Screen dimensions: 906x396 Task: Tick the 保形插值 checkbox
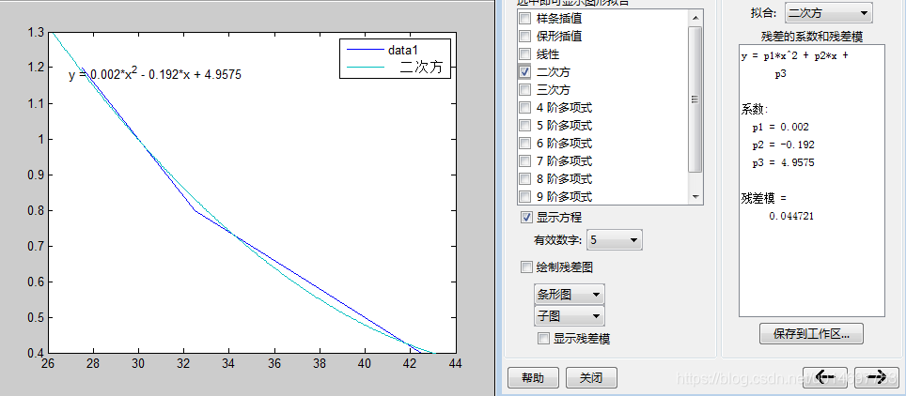coord(525,37)
